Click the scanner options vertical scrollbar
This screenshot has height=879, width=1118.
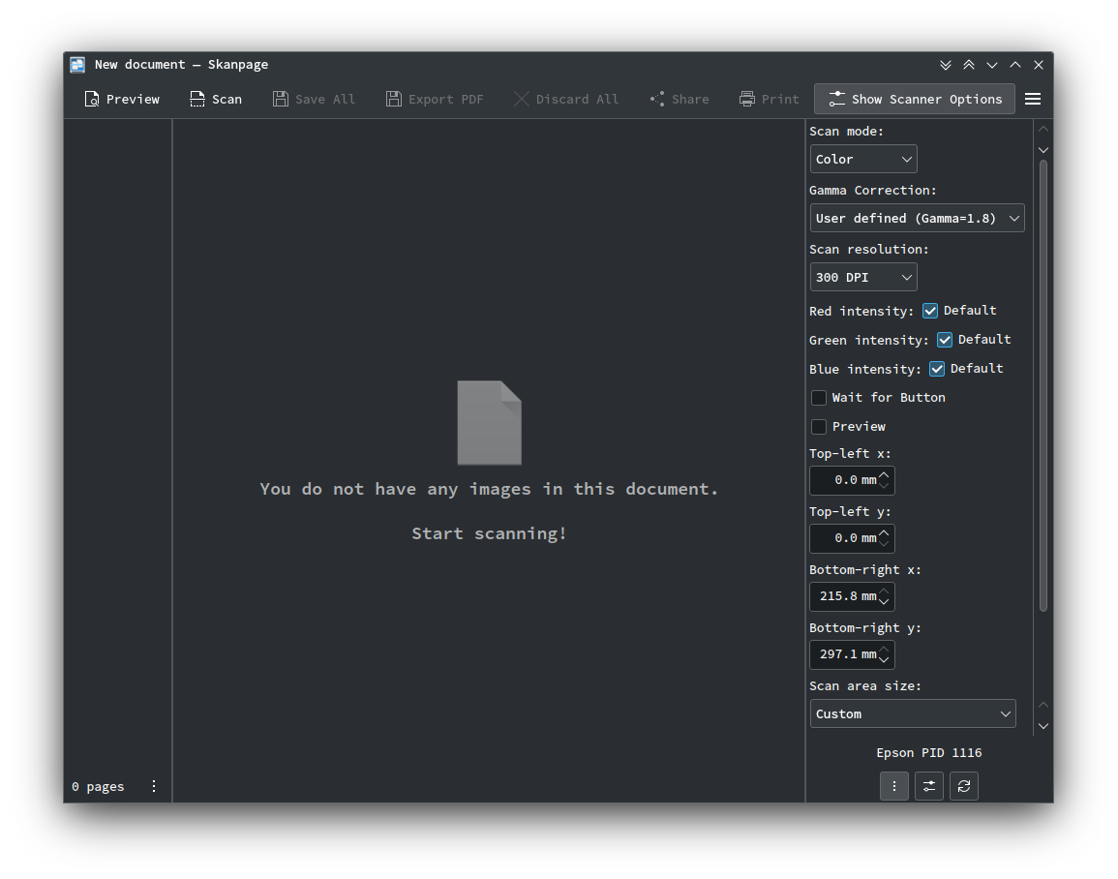point(1043,385)
